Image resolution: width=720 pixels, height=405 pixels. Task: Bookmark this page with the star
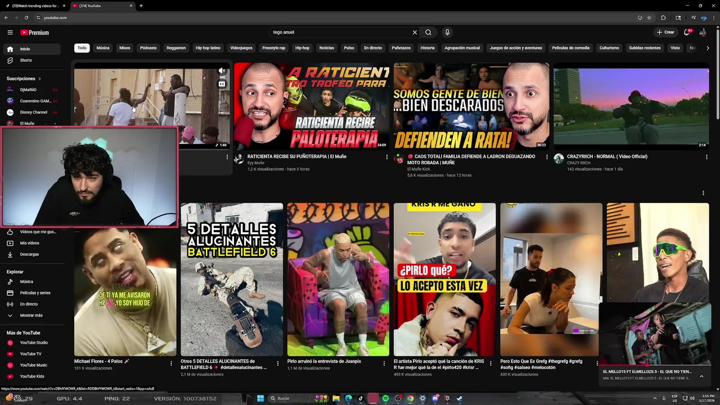(649, 17)
